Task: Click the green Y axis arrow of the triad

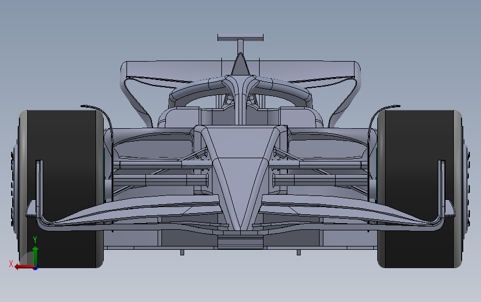Action: coord(36,255)
